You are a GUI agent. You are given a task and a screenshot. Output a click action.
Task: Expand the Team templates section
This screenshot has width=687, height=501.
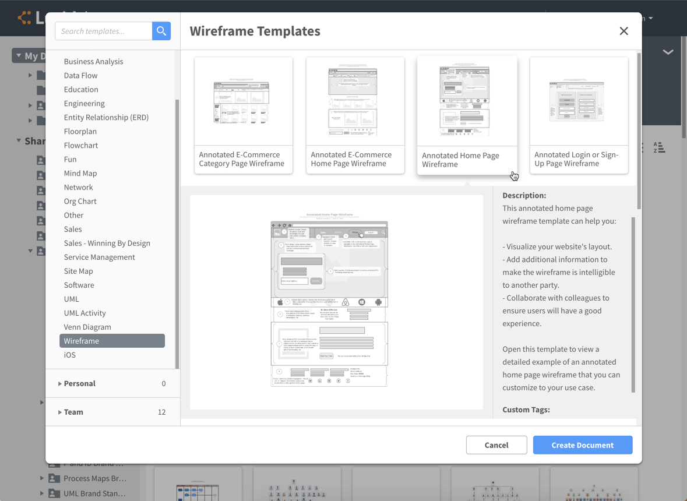(x=73, y=412)
